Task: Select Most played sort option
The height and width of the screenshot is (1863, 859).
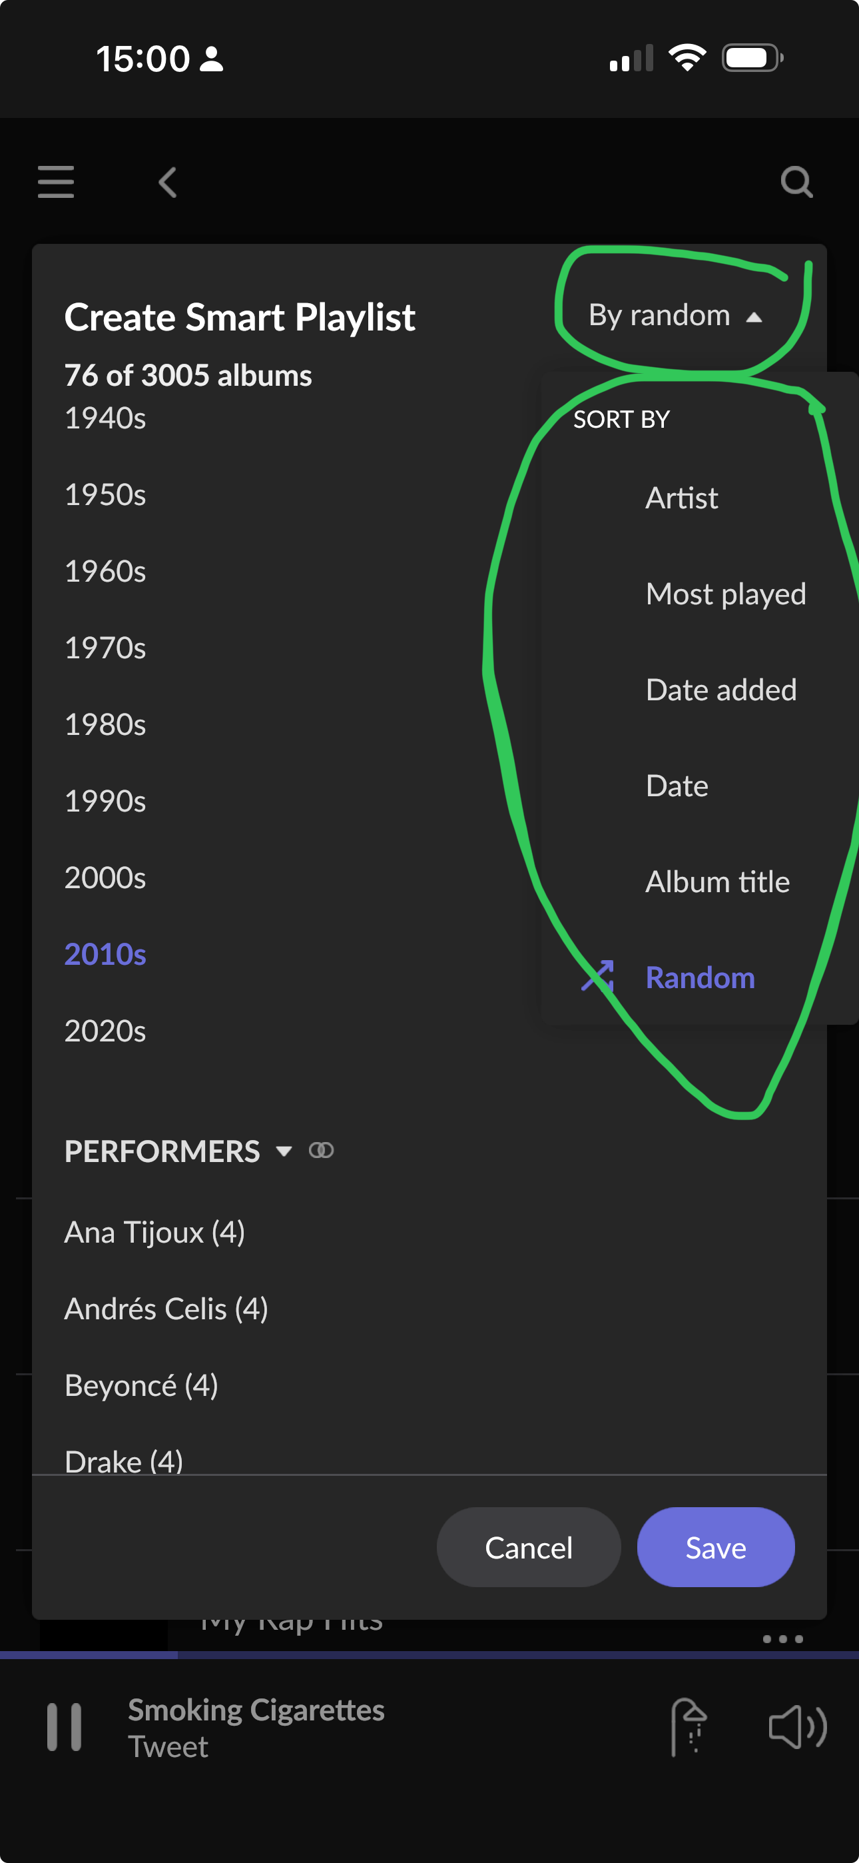Action: [x=726, y=594]
